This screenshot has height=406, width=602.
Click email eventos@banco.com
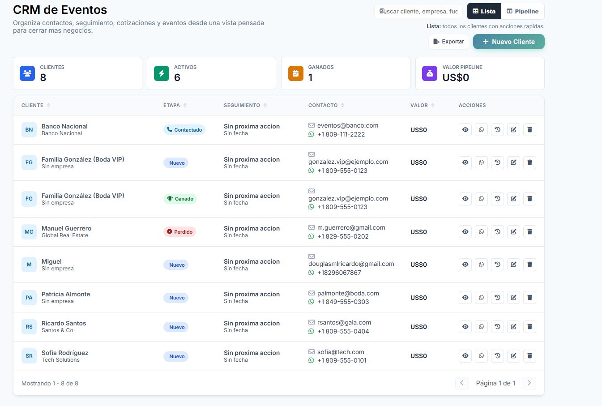coord(348,125)
